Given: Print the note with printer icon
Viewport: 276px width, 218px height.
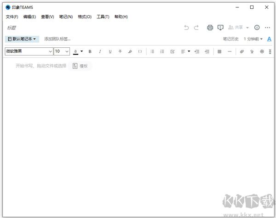Looking at the screenshot, I should click(210, 28).
